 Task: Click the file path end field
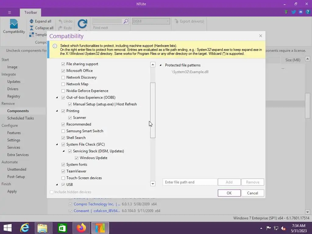[190, 182]
